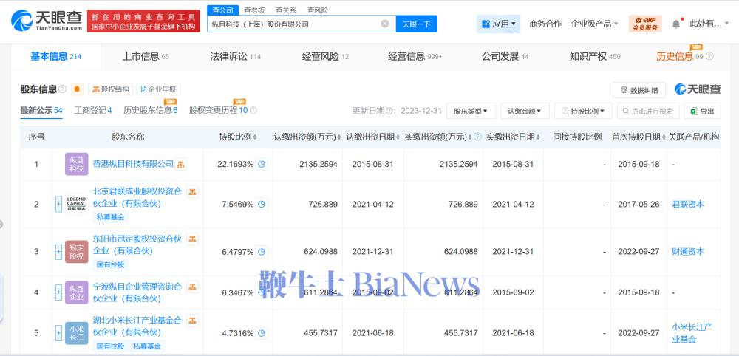Open the 小米长江 logo thumbnail
This screenshot has width=739, height=356.
pyautogui.click(x=77, y=333)
